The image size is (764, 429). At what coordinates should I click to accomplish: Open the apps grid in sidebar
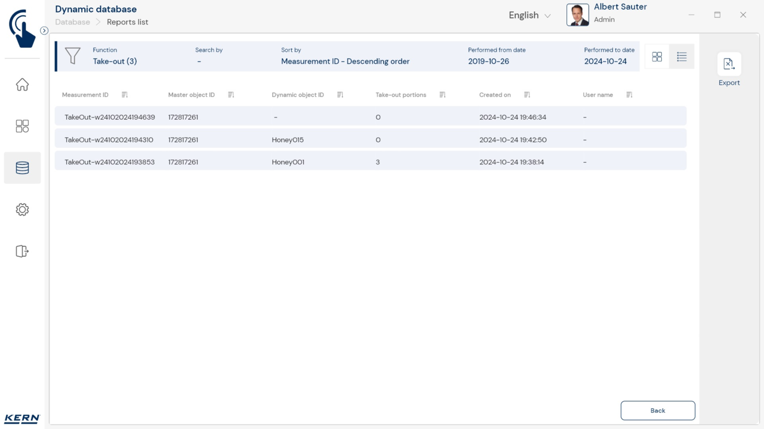22,126
